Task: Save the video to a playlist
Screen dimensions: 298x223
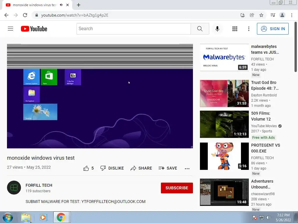Action: (168, 168)
